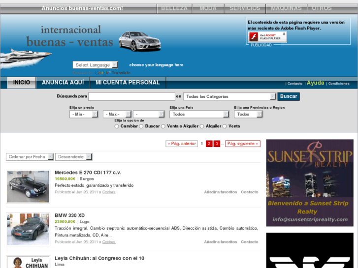Switch to the MI CUENTA PERSONAL tab
Viewport: 358px width, 268px height.
[x=128, y=83]
